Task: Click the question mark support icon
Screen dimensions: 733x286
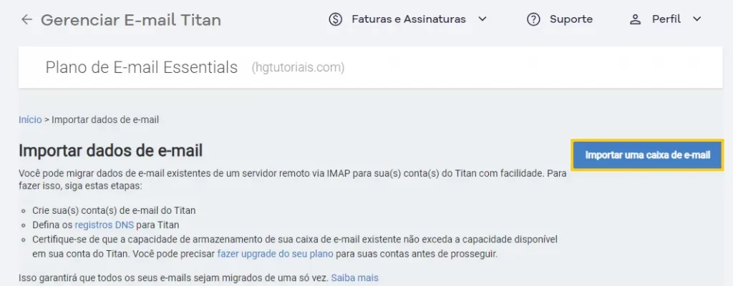Action: click(533, 19)
